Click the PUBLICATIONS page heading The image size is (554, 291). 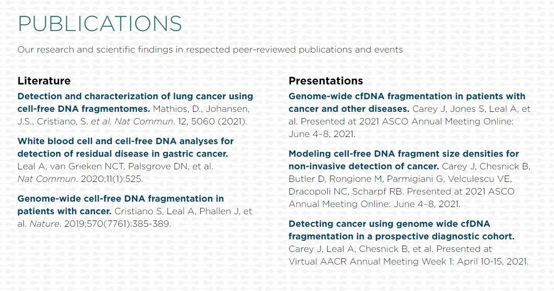coord(100,24)
